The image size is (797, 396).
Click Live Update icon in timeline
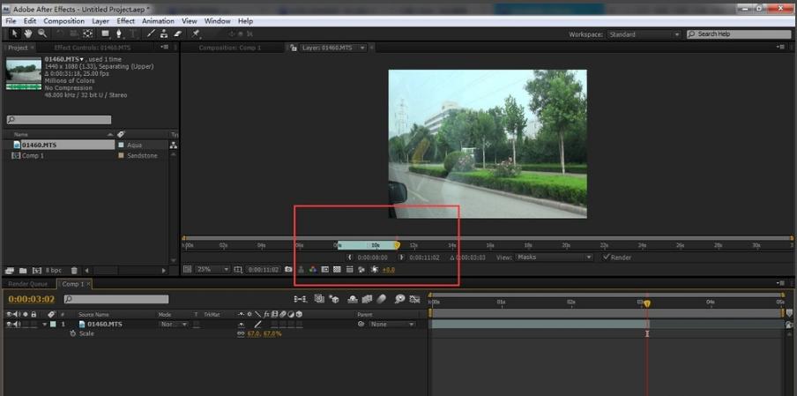(x=319, y=299)
